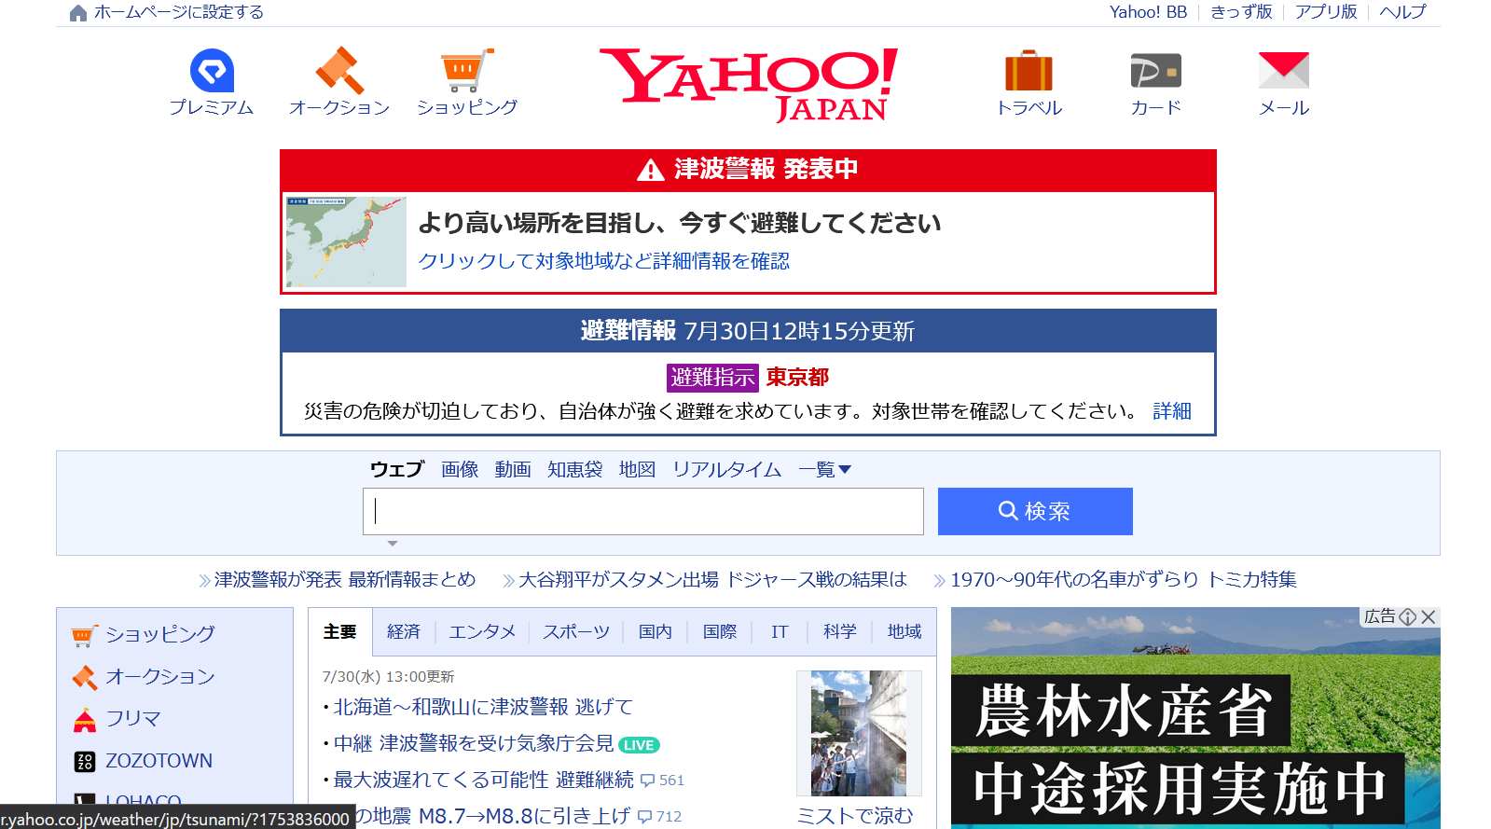Screen dimensions: 1491x829
Task: Open the プレミアム icon
Action: [x=212, y=71]
